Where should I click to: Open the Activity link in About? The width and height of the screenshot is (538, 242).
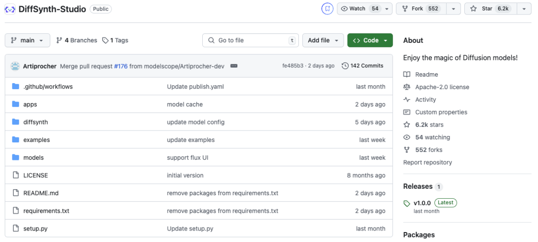[425, 100]
